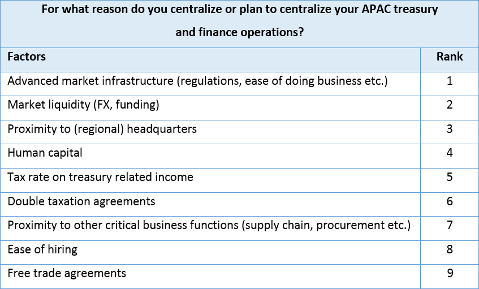Viewport: 479px width, 289px height.
Task: Select Tax rate on treasury related income
Action: [100, 177]
